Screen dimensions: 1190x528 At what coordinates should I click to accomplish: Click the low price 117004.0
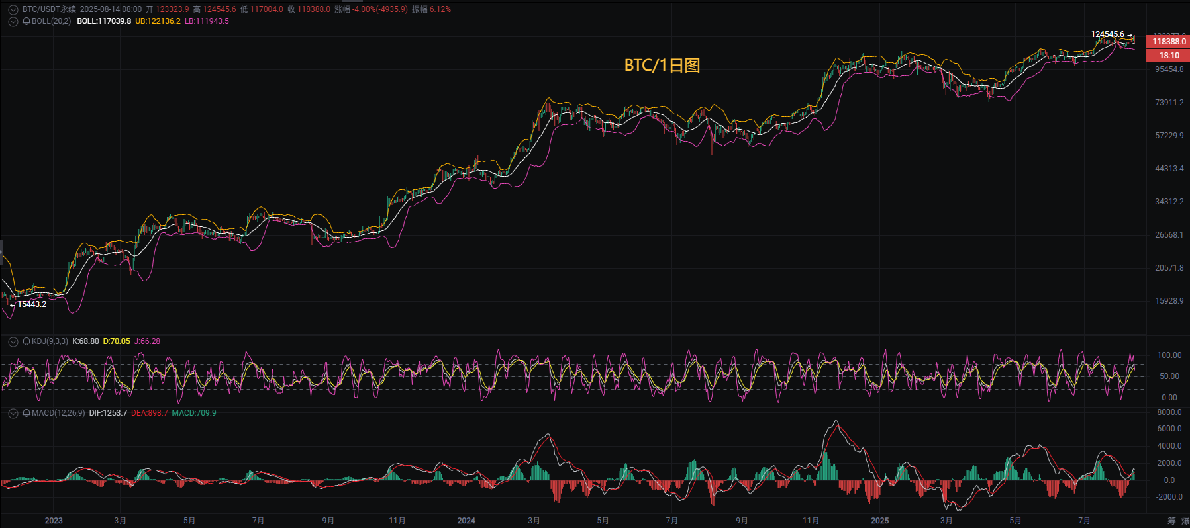pyautogui.click(x=266, y=9)
